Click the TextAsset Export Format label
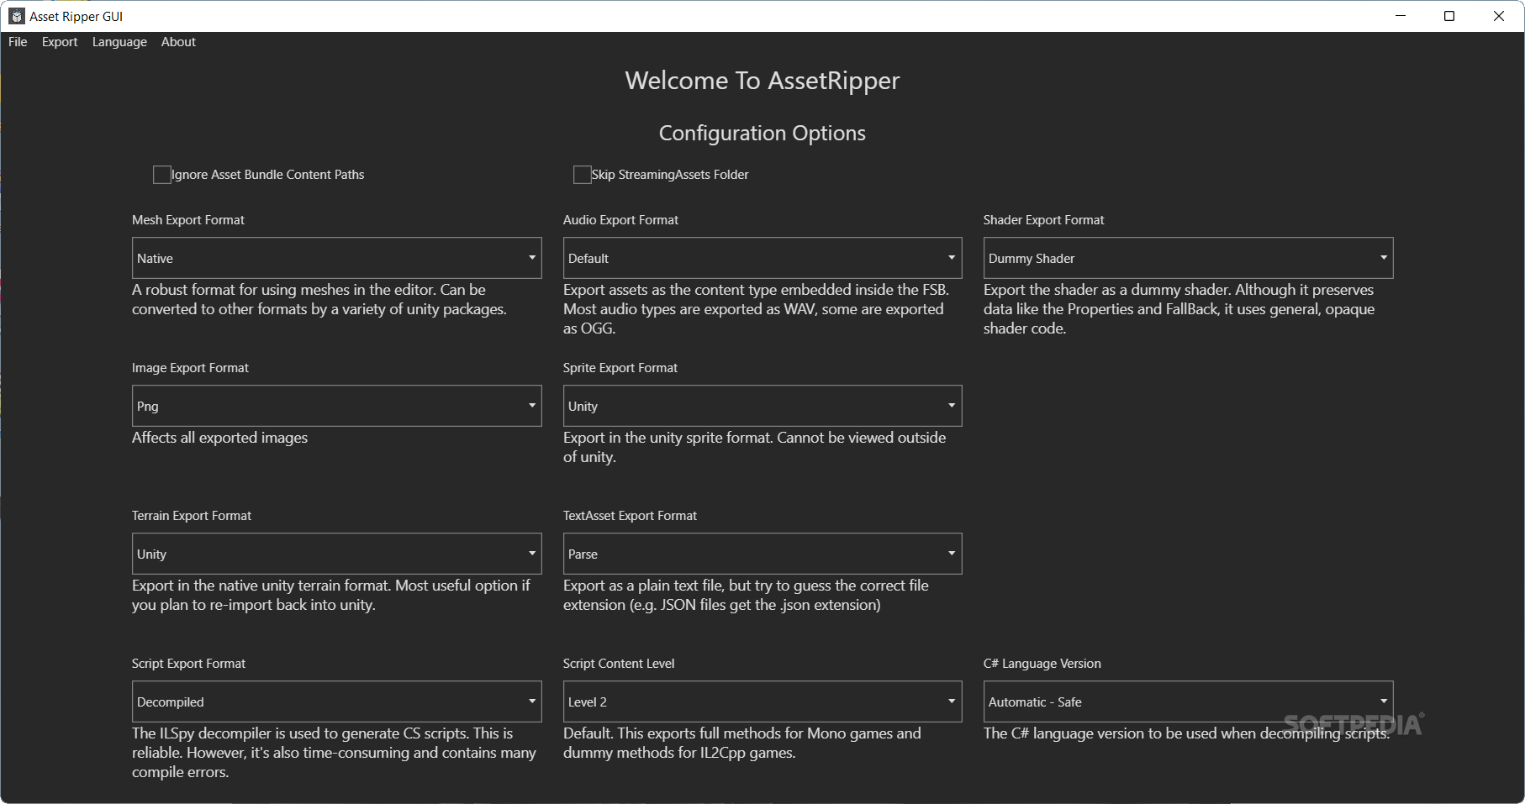 [x=630, y=516]
